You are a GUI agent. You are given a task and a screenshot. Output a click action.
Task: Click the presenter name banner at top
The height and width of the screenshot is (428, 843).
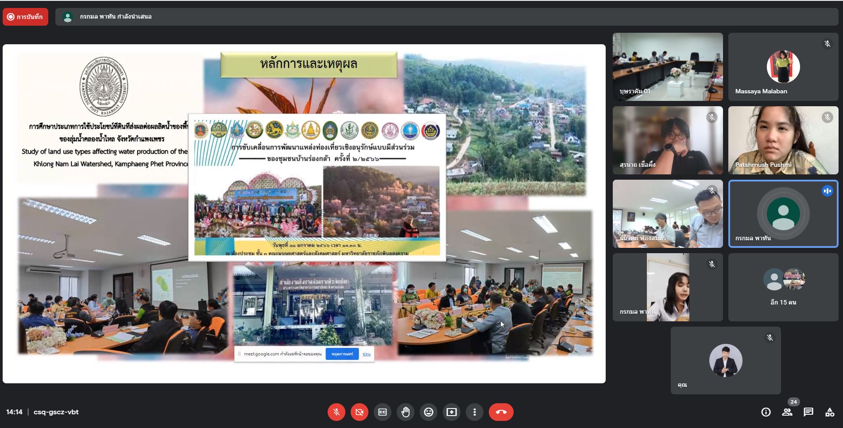(116, 17)
